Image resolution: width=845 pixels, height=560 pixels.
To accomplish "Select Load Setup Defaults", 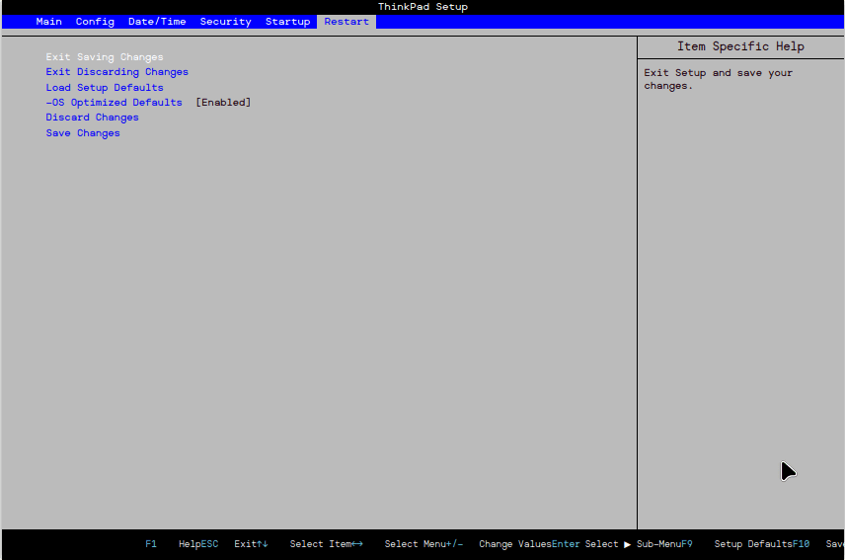I will coord(105,87).
